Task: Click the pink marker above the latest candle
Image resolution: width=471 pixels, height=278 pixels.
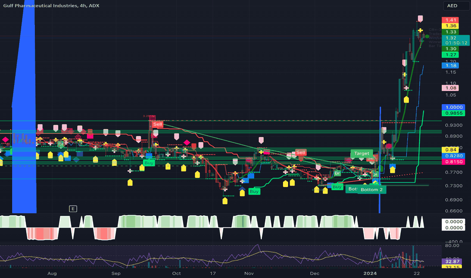Action: pyautogui.click(x=420, y=19)
